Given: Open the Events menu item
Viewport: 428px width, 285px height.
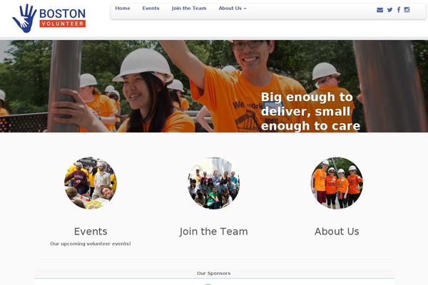Looking at the screenshot, I should pyautogui.click(x=151, y=9).
